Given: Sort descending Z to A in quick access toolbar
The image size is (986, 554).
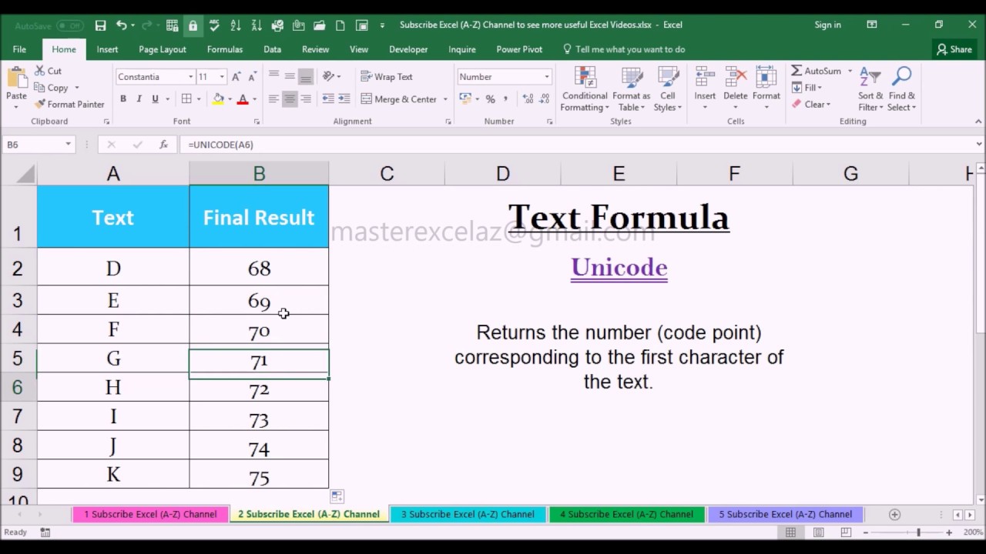Looking at the screenshot, I should [257, 25].
